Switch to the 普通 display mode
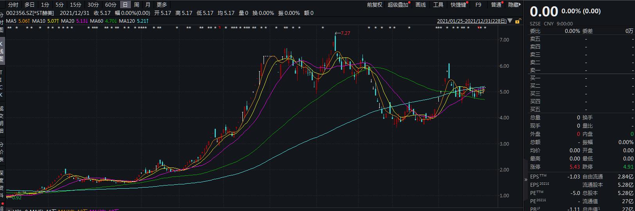 pyautogui.click(x=496, y=5)
